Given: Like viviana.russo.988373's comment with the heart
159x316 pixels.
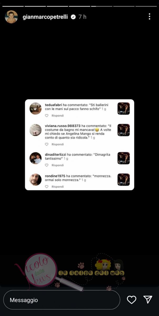Looking at the screenshot, I should click(x=47, y=144).
